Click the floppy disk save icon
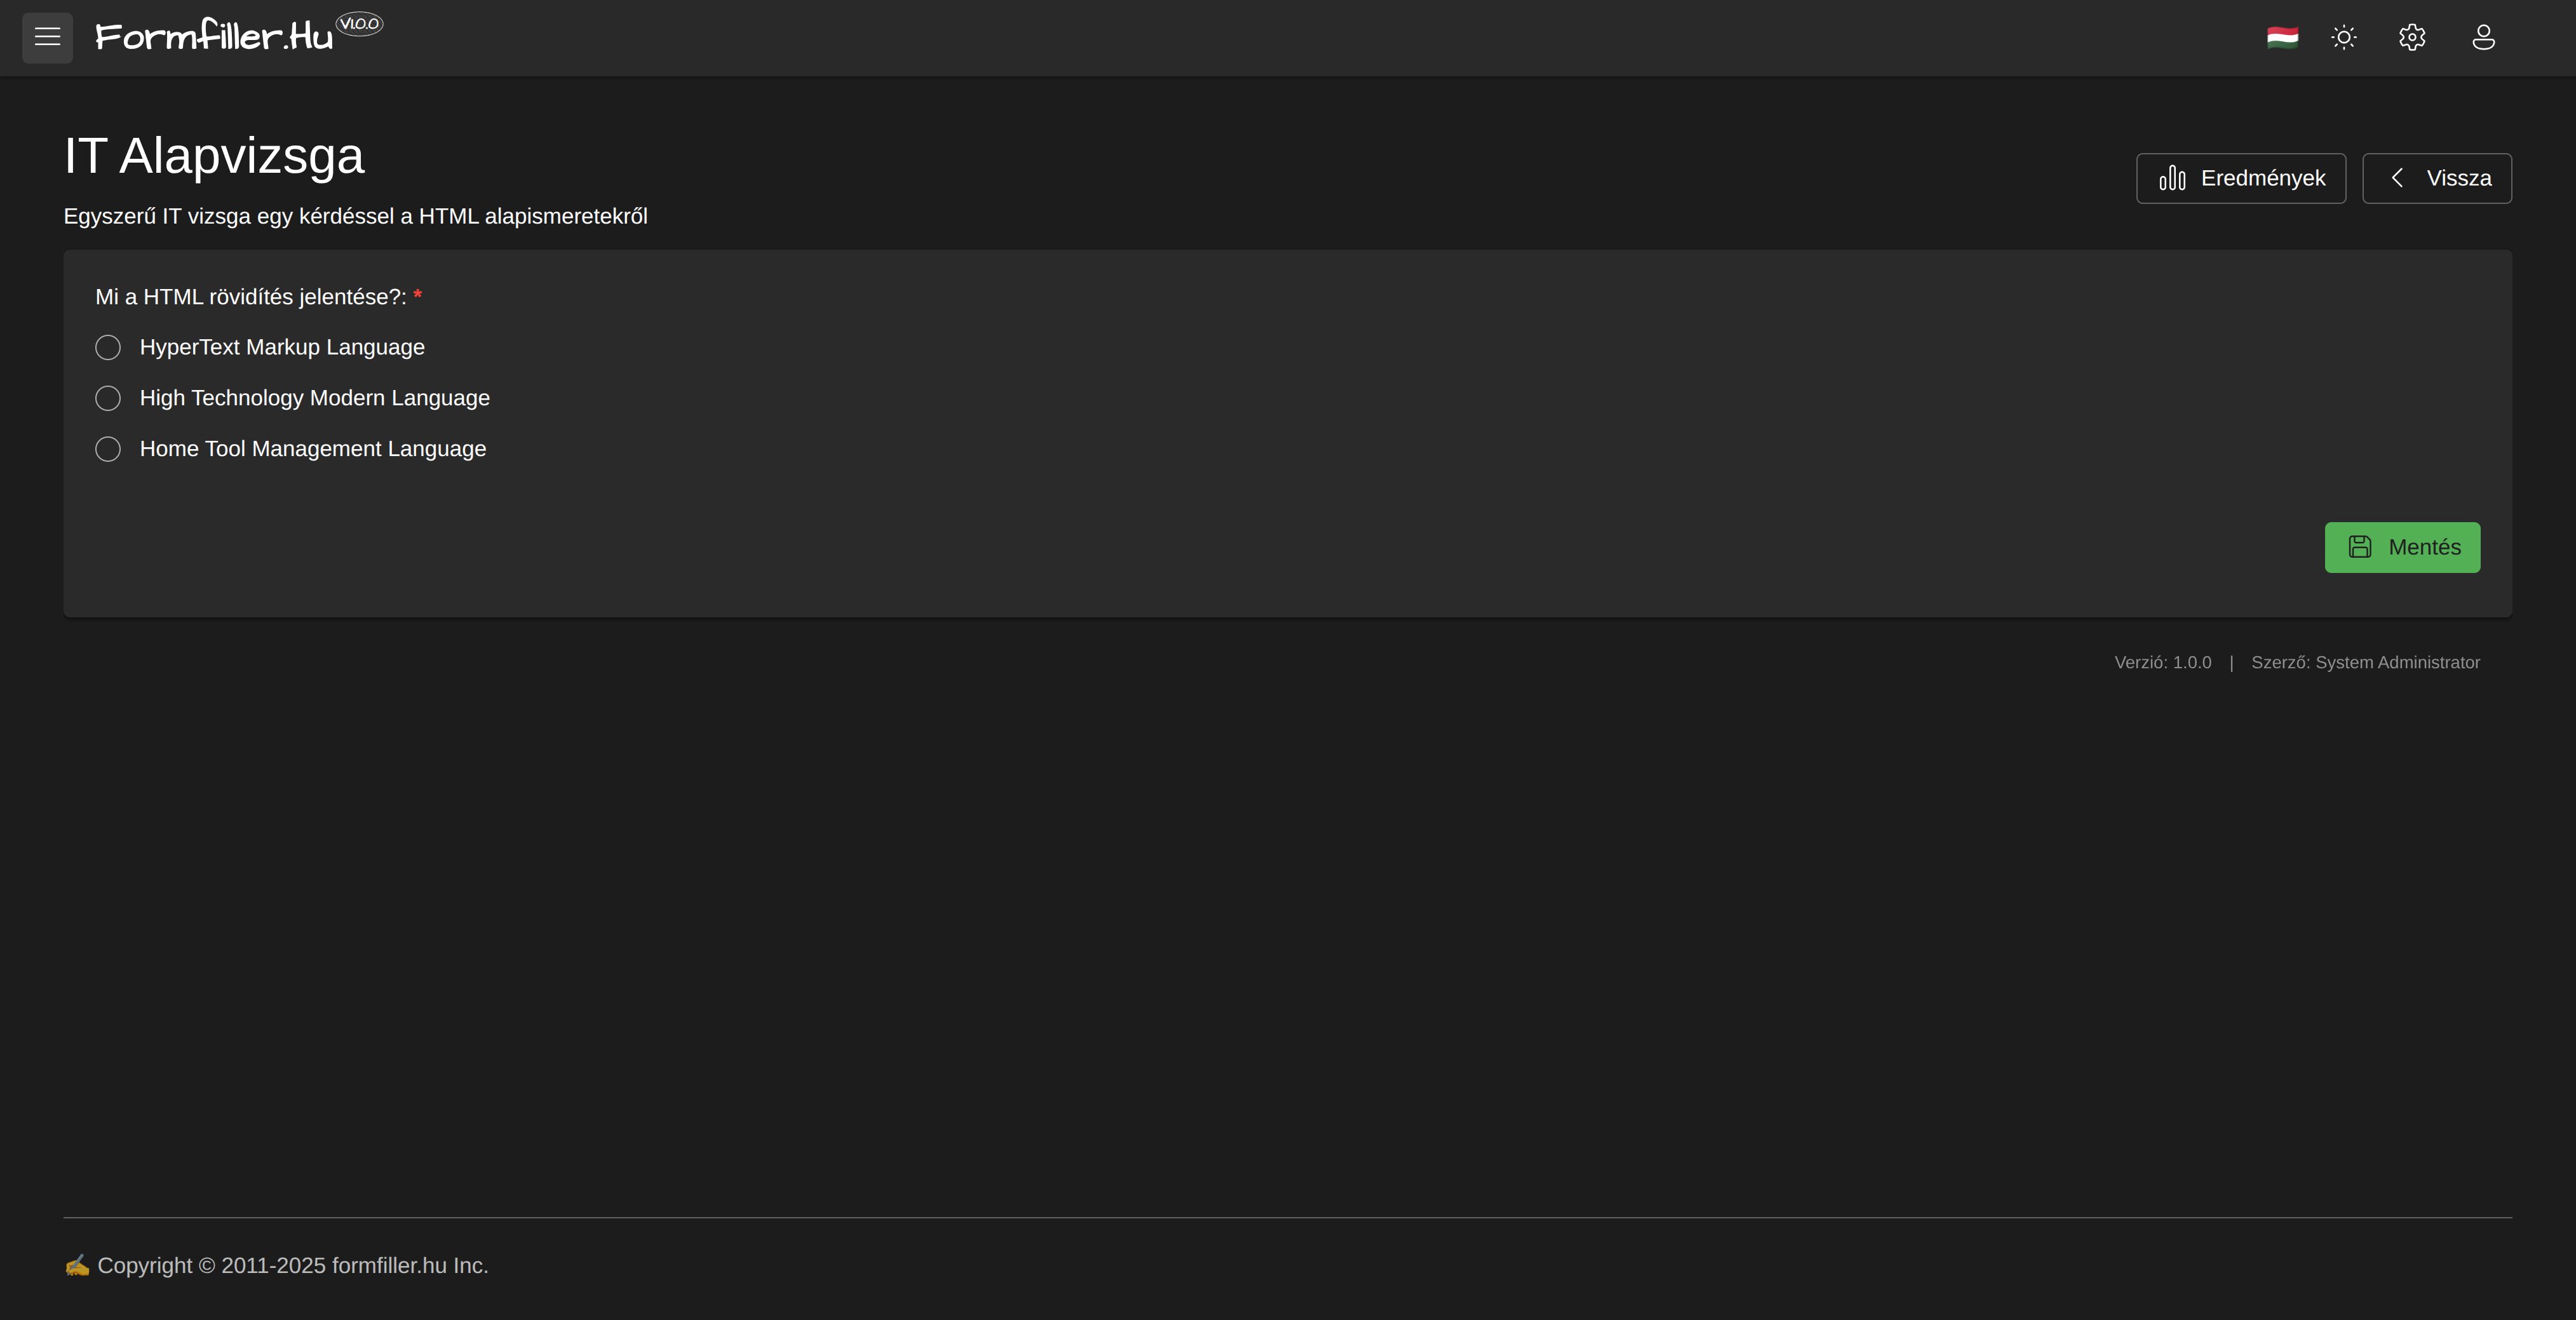2576x1320 pixels. (2360, 547)
